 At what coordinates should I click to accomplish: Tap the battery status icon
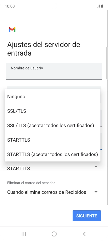(102, 6)
